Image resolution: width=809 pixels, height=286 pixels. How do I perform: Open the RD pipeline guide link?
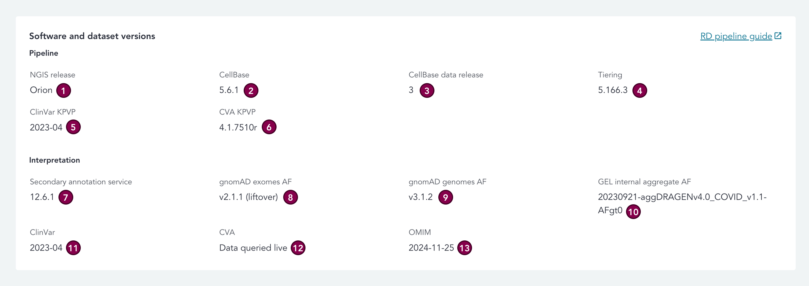[x=736, y=36]
